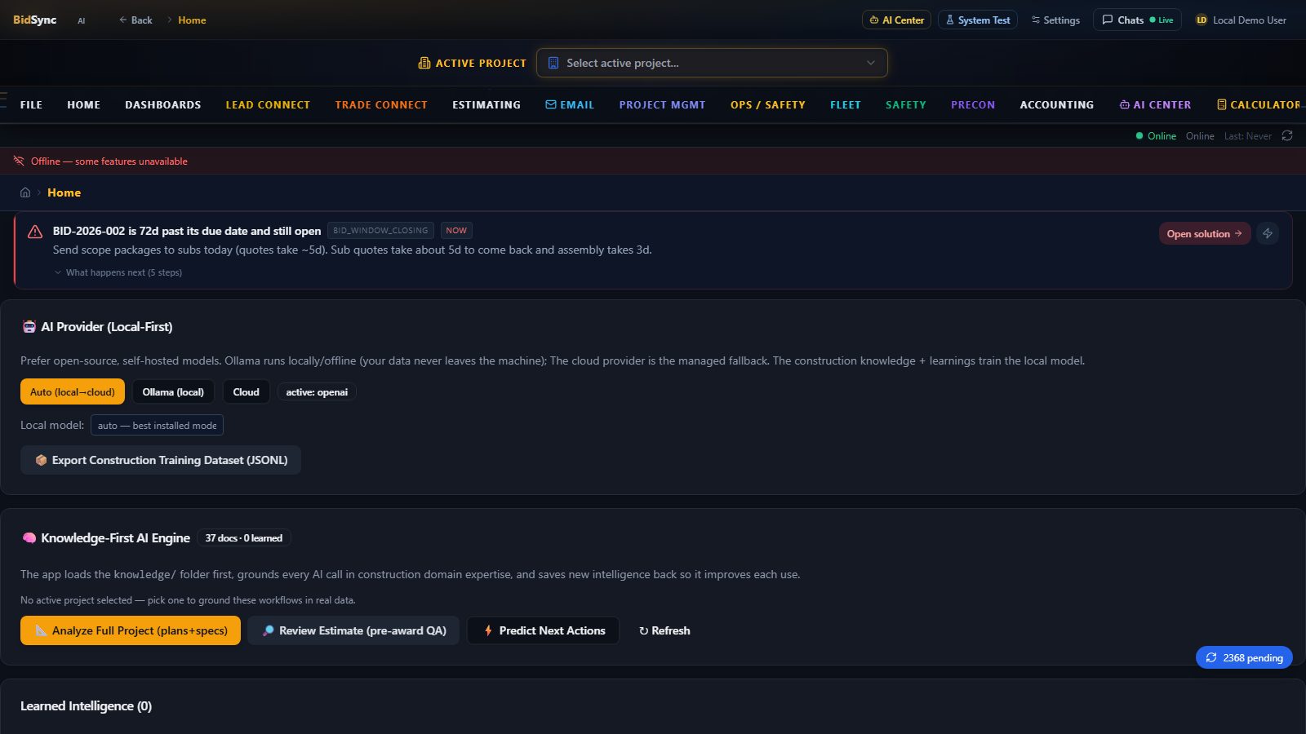Open the Select active project dropdown
The width and height of the screenshot is (1306, 734).
712,63
